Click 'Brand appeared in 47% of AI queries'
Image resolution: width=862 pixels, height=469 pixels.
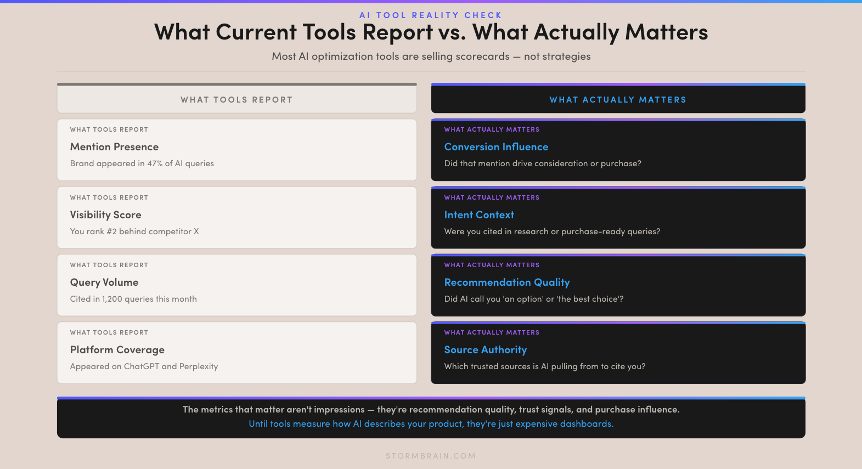click(x=142, y=163)
